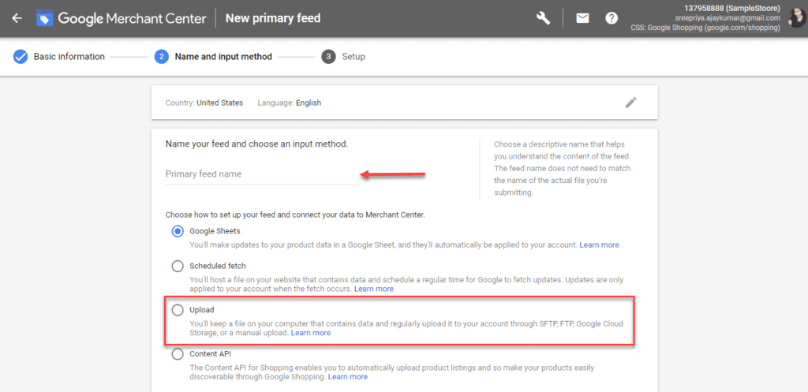808x392 pixels.
Task: Select Name and input method step
Action: pos(223,57)
